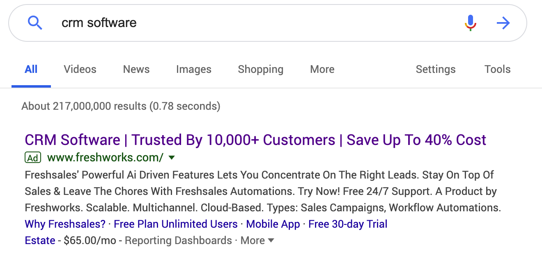Open the search Tools options
The height and width of the screenshot is (267, 542).
coord(497,70)
